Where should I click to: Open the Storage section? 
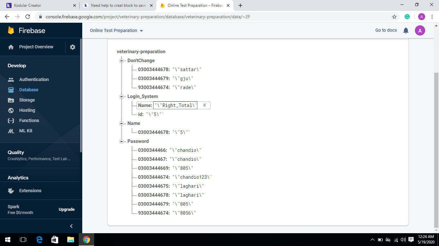coord(27,100)
